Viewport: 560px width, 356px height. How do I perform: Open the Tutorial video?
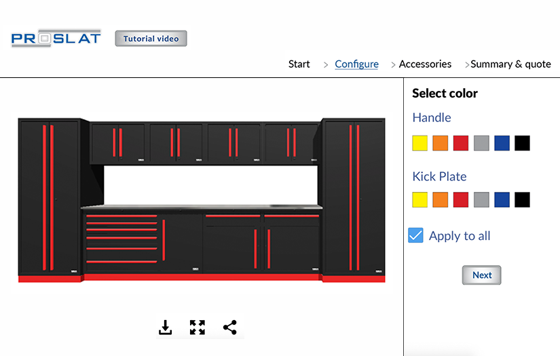pyautogui.click(x=151, y=39)
